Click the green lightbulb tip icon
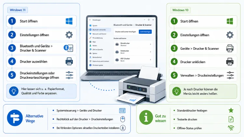The width and height of the screenshot is (244, 137). tap(176, 91)
